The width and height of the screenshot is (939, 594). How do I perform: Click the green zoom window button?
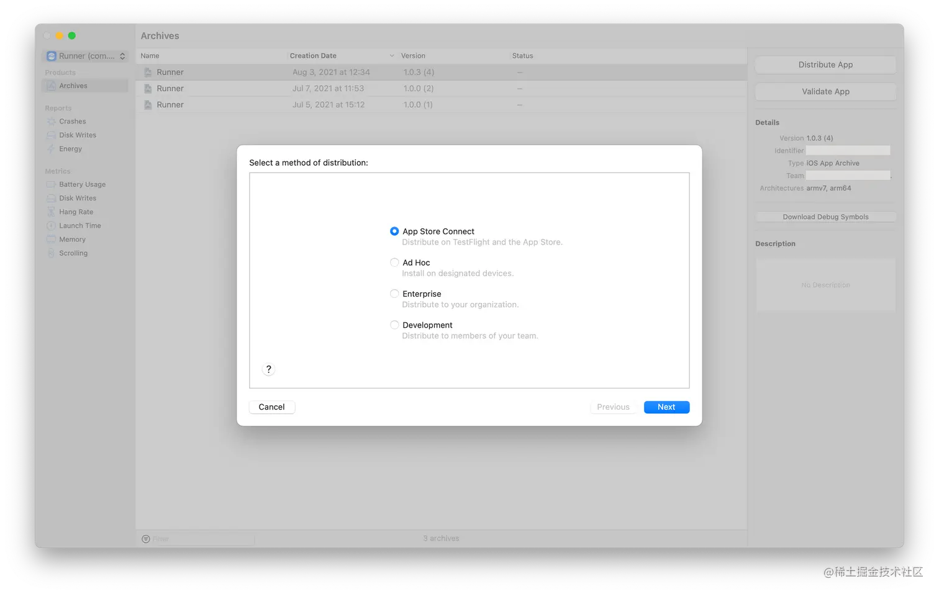coord(72,36)
